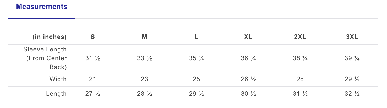Select the 36 ¾ sleeve length cell
Screen dimensions: 387x108
point(248,58)
